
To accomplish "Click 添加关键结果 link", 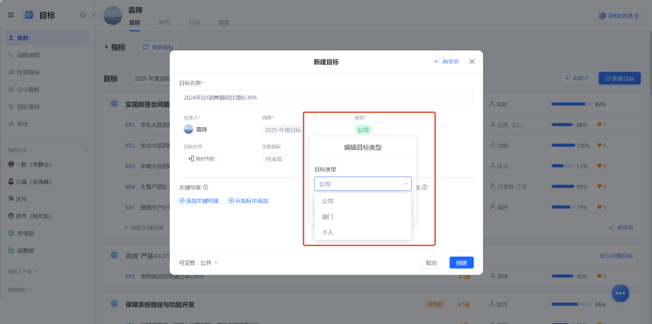I will 199,201.
